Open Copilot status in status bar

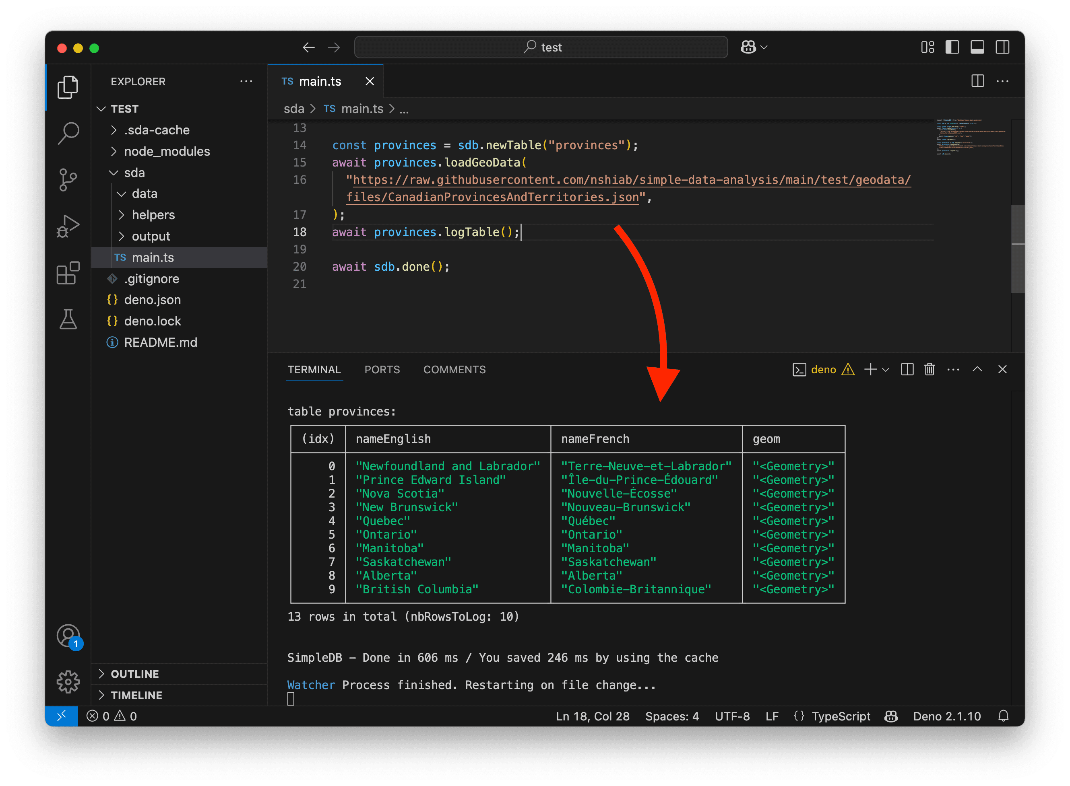tap(891, 716)
